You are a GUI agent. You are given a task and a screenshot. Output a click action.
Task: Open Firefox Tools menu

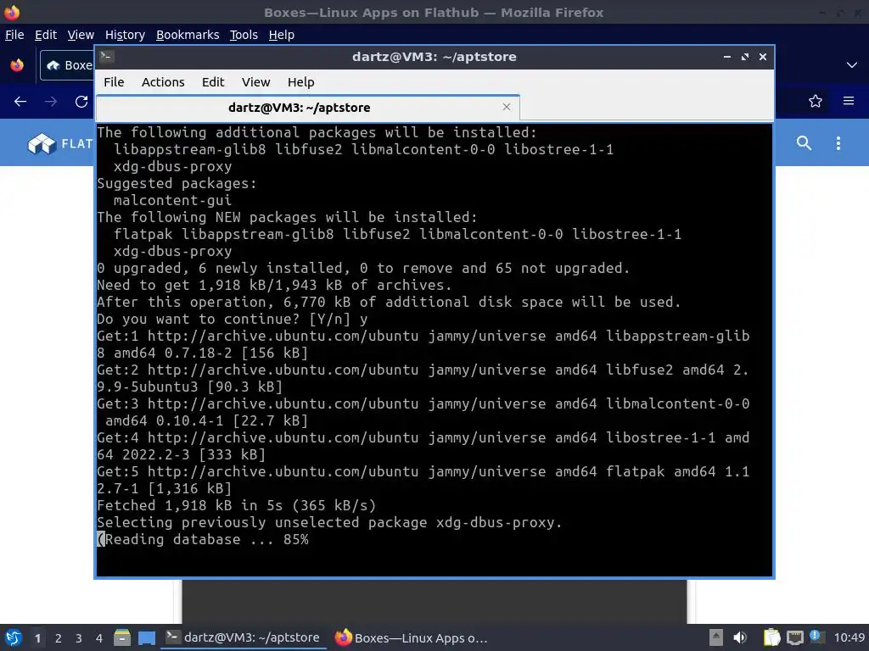[x=244, y=35]
